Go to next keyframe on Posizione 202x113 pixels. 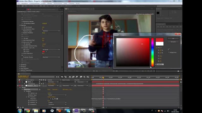coord(43,84)
